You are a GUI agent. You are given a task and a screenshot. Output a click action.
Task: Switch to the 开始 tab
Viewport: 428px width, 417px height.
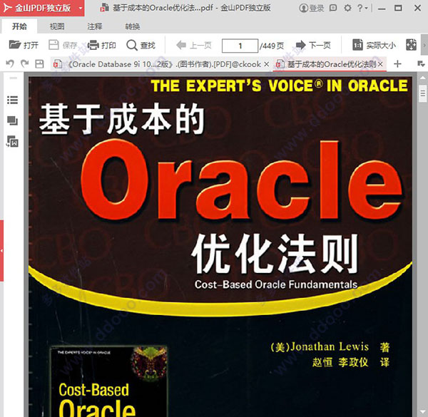(19, 26)
